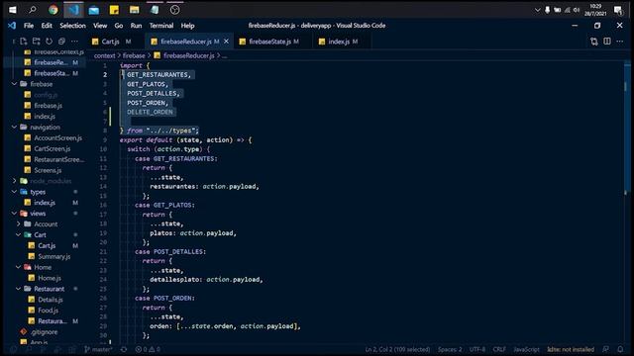Open editor more actions ellipsis menu
This screenshot has width=634, height=356.
tap(620, 42)
